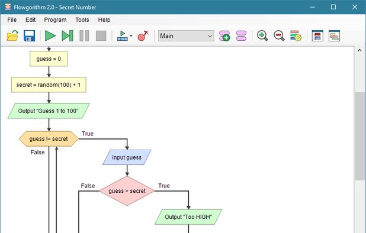Open a file with the folder icon
Screen dimensions: 366x233
click(x=12, y=36)
